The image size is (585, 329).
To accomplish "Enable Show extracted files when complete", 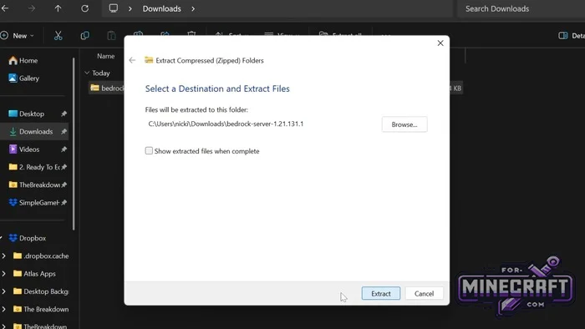I will [149, 151].
